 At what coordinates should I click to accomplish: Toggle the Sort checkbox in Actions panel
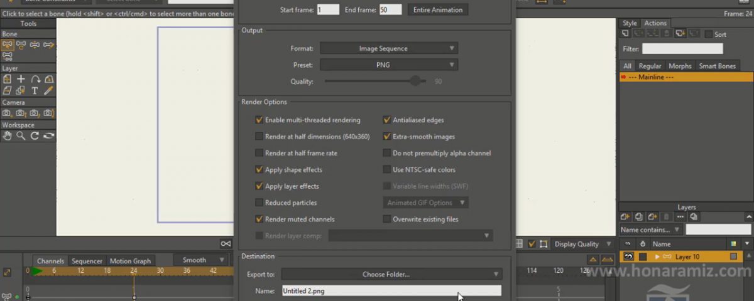(x=708, y=34)
